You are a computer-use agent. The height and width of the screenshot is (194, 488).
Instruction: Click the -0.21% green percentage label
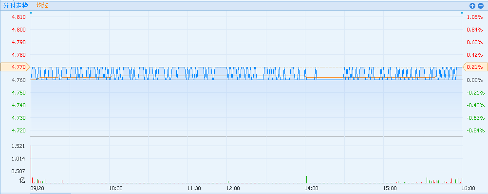[475, 93]
